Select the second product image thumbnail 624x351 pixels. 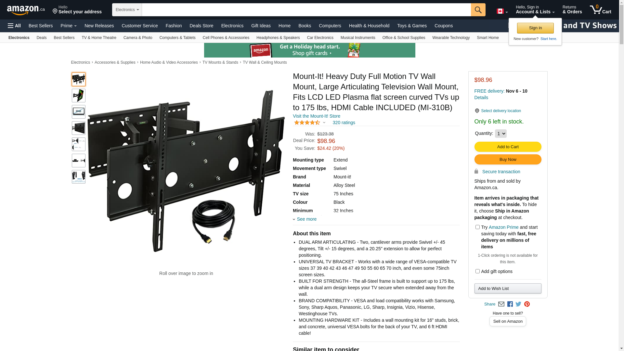(x=79, y=96)
